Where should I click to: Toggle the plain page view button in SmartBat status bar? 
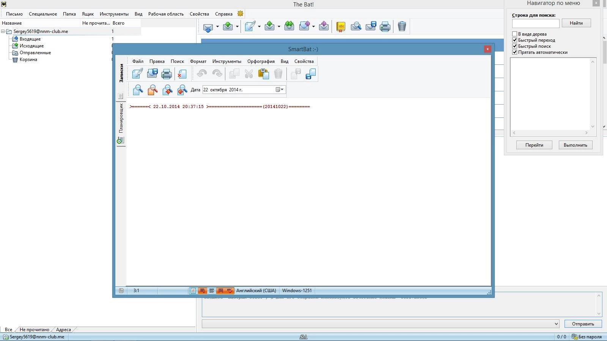pos(193,291)
